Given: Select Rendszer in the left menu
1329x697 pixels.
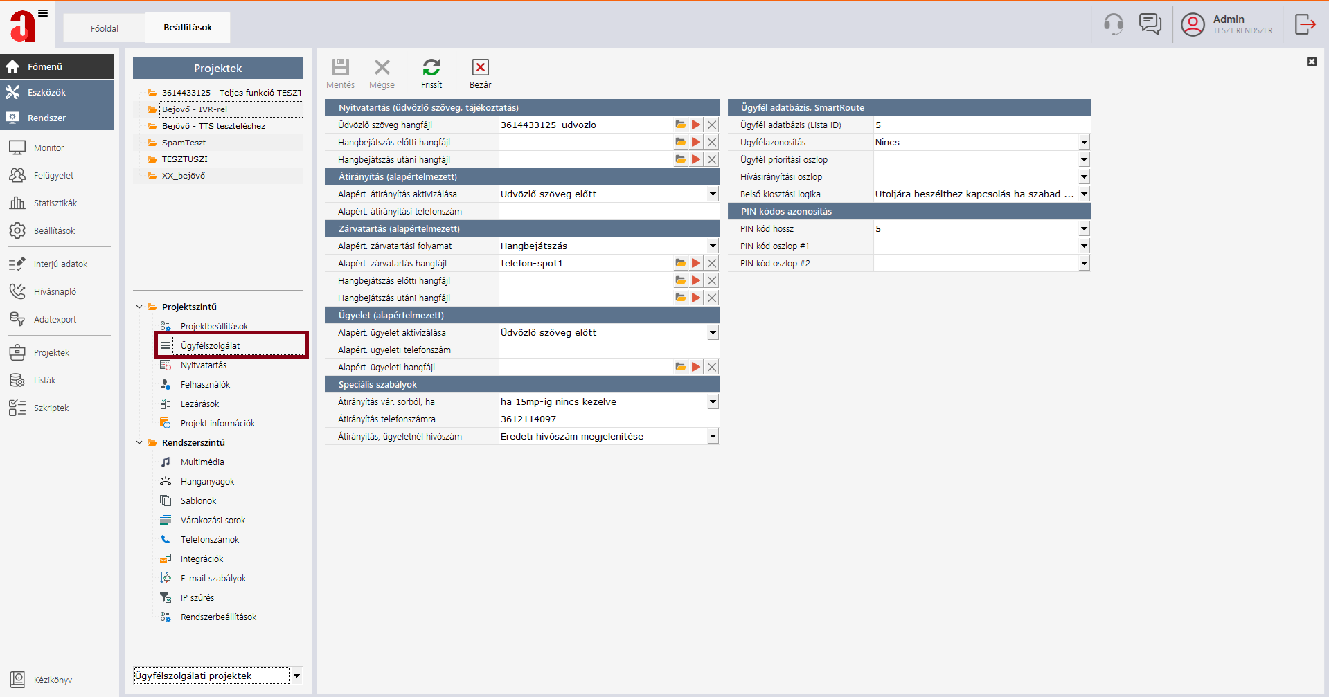Looking at the screenshot, I should click(57, 118).
